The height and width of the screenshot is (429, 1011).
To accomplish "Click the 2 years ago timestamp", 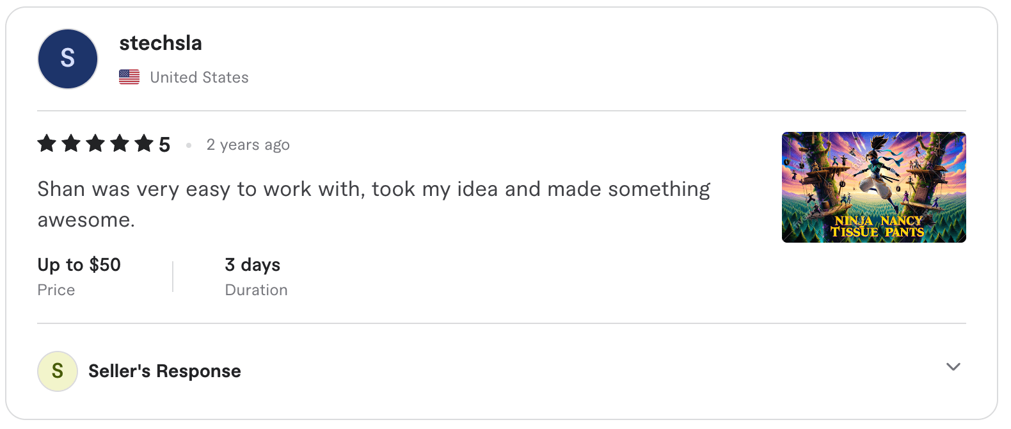I will pos(248,145).
